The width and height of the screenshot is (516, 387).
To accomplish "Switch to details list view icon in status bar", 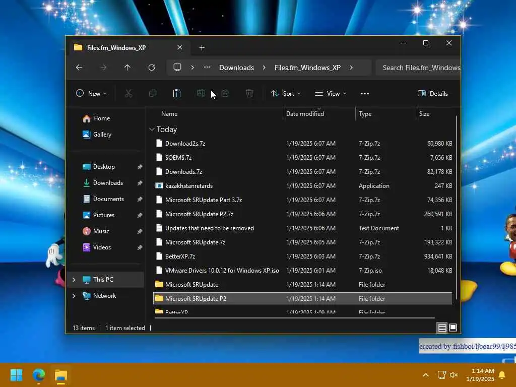I will pos(442,328).
